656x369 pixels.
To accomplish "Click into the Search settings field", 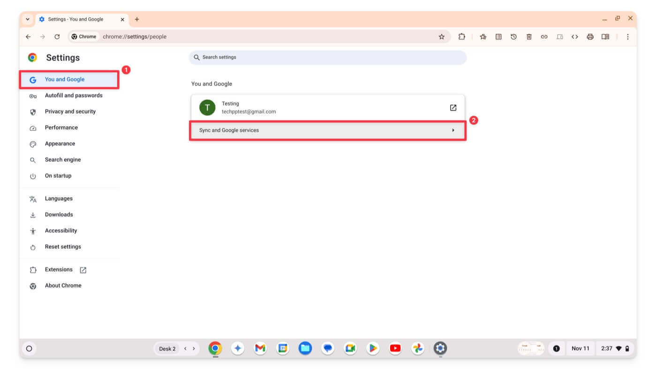I will point(328,57).
